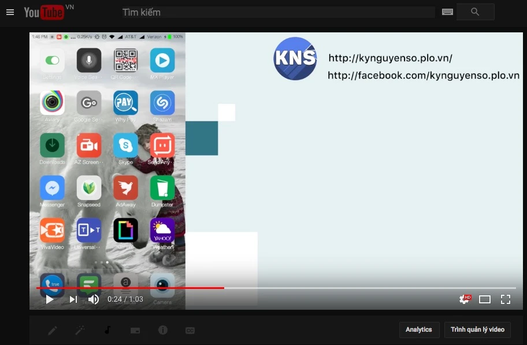The height and width of the screenshot is (345, 527).
Task: Toggle theater mode
Action: click(485, 299)
